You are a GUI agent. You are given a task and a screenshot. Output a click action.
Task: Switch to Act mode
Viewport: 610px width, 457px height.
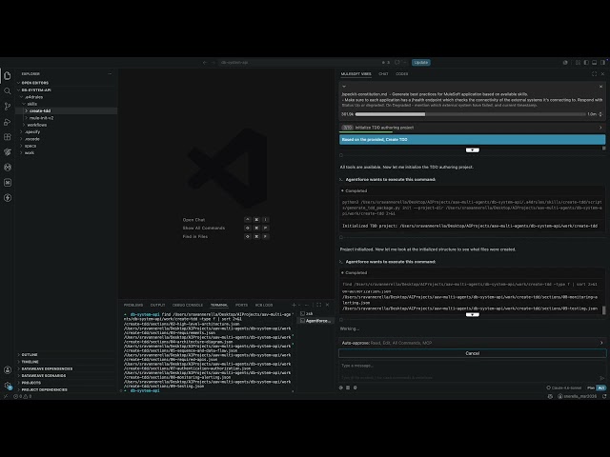[601, 387]
